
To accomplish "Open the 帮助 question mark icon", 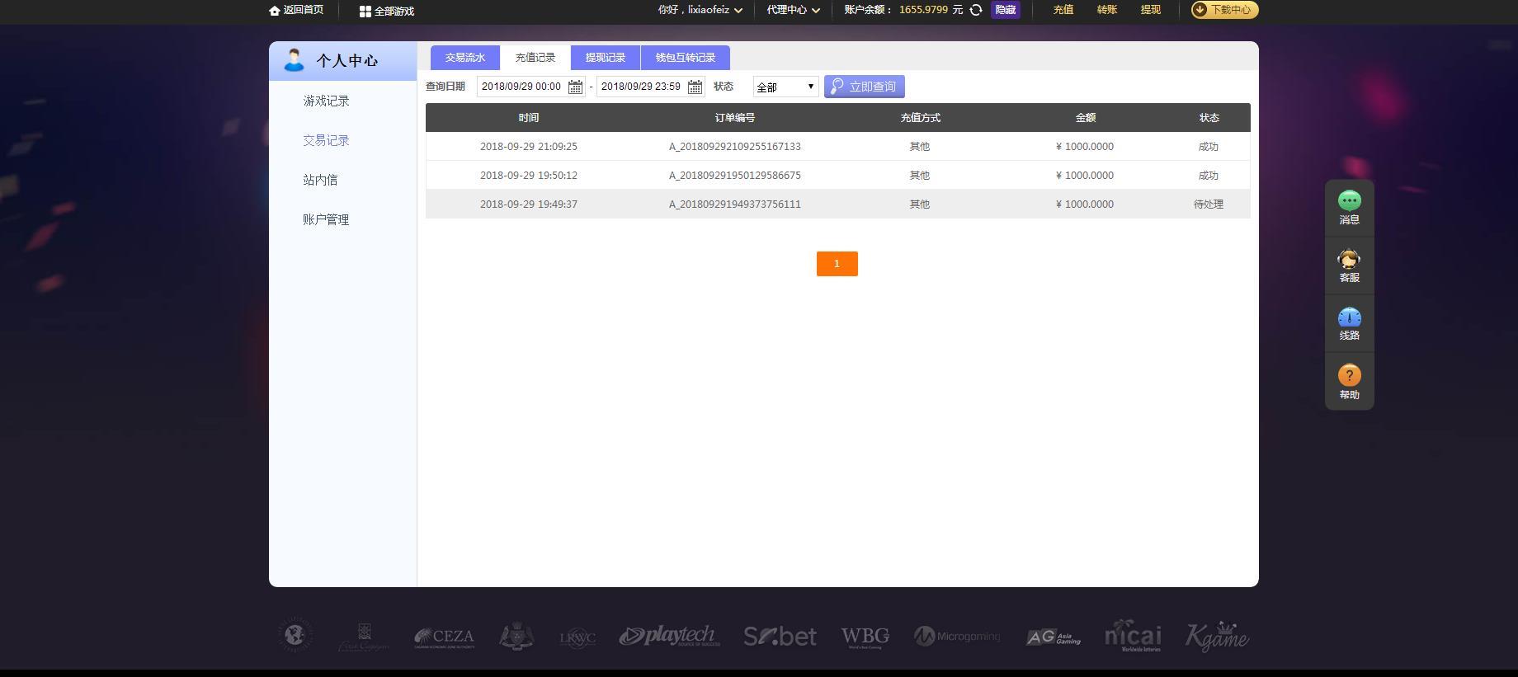I will 1350,375.
